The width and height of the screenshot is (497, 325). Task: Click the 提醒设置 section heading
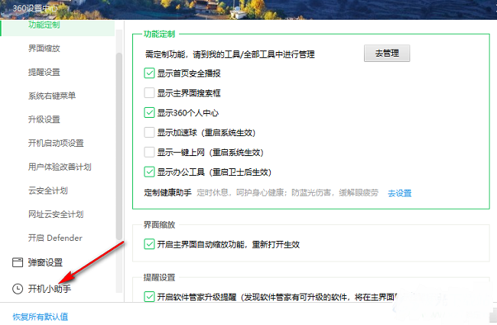(160, 278)
